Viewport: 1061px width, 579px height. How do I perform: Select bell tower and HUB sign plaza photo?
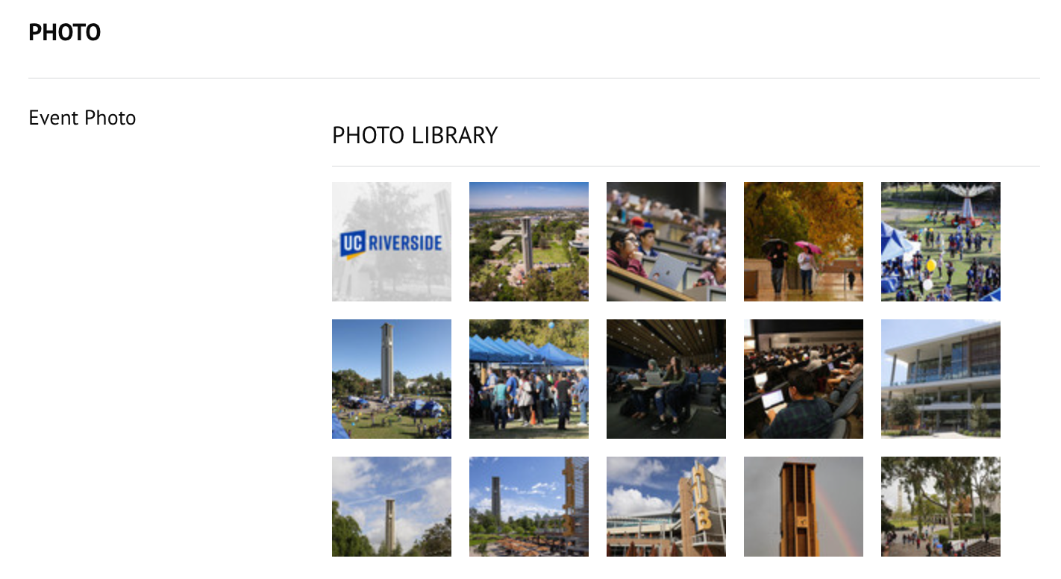[529, 507]
